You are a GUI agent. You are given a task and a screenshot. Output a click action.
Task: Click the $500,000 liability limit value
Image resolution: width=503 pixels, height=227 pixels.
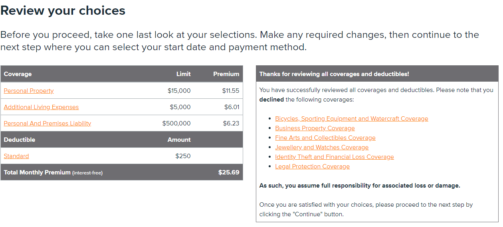click(176, 123)
